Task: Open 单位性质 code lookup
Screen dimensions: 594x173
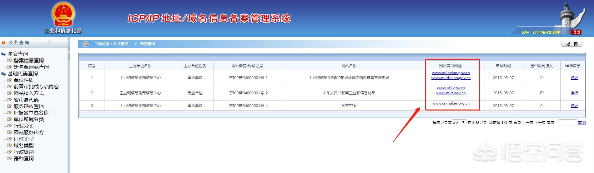Action: [x=23, y=80]
